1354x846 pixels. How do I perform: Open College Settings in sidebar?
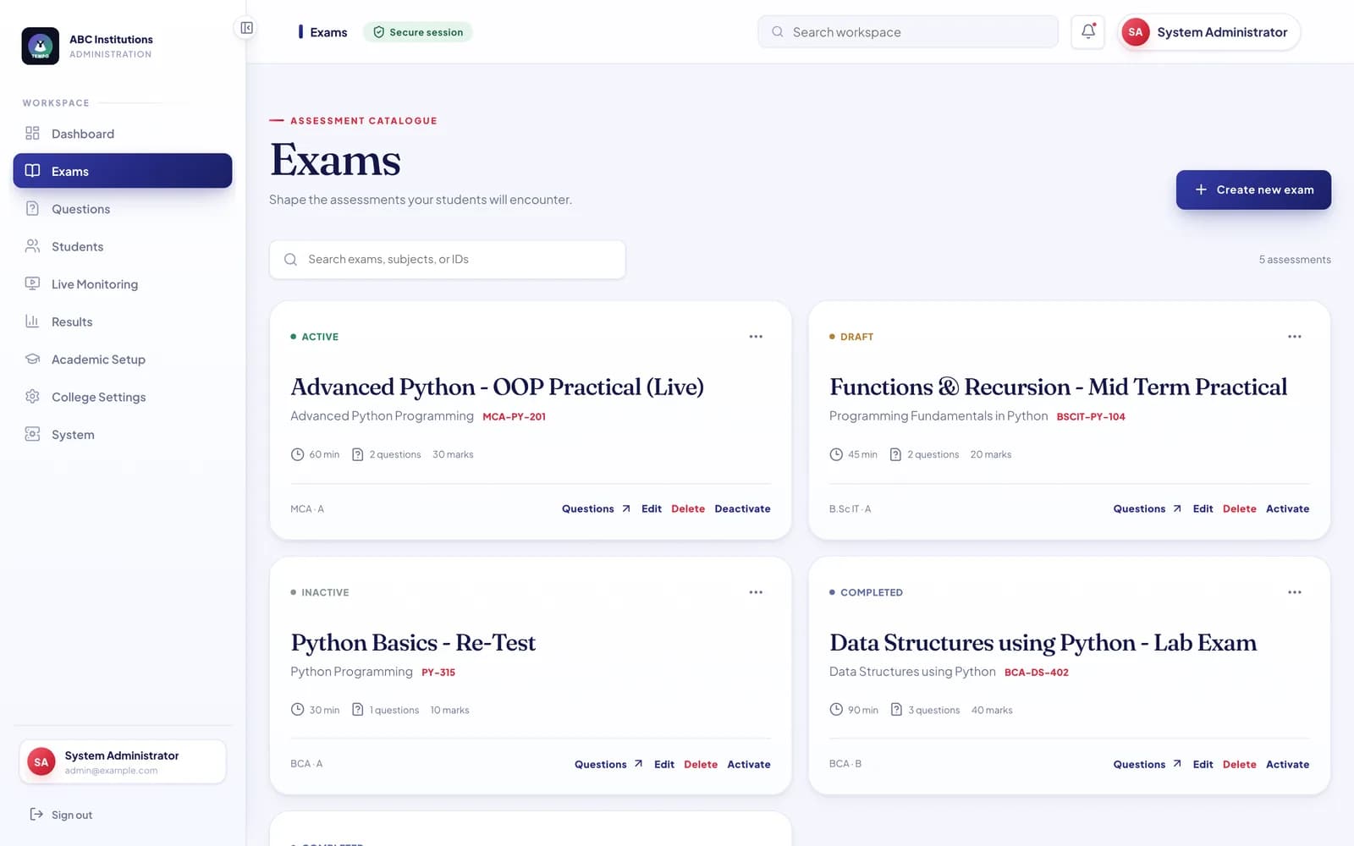(123, 397)
